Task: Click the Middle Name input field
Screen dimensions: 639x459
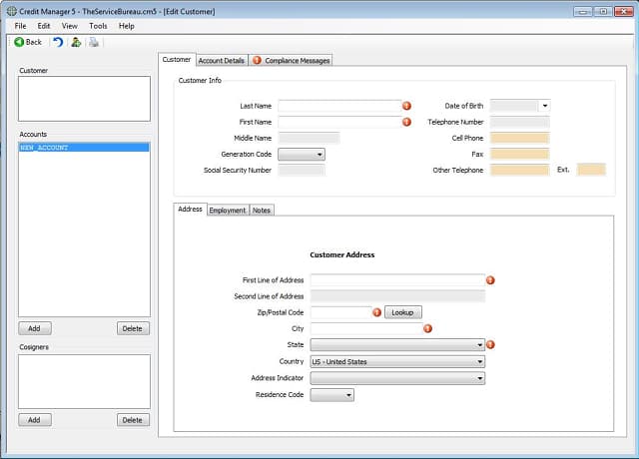Action: 309,138
